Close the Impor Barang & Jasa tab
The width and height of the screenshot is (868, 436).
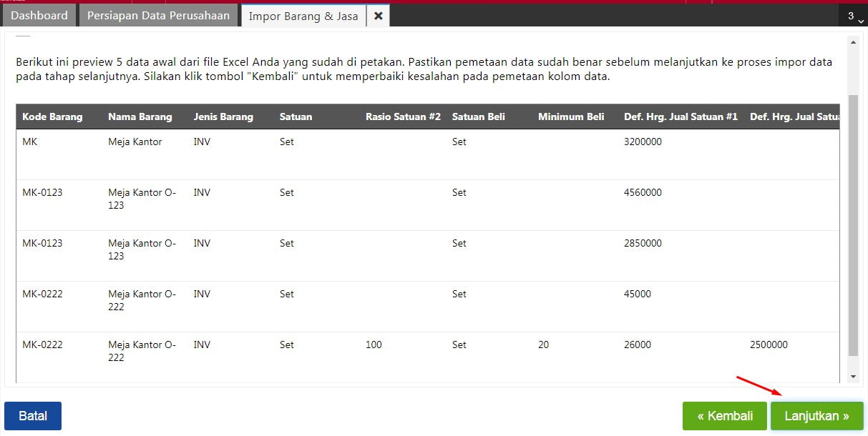[379, 16]
